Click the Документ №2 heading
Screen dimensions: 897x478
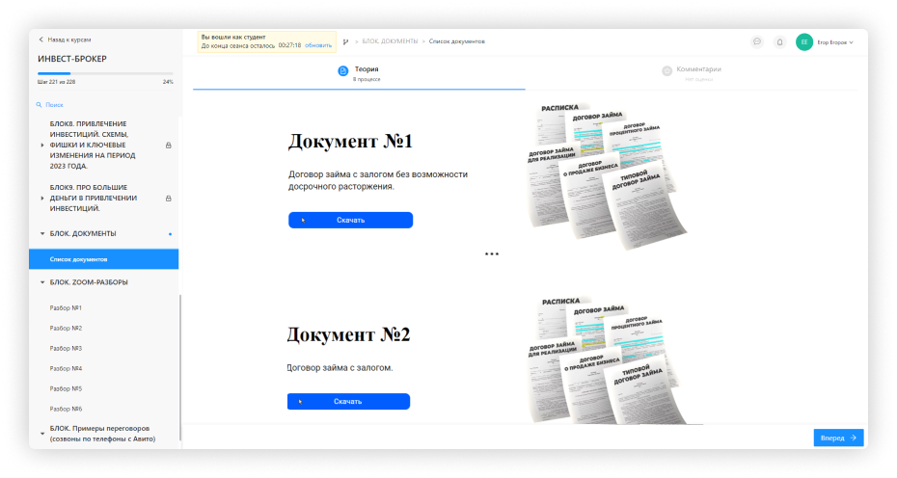tap(348, 333)
